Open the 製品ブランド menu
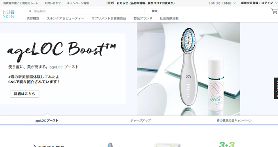The height and width of the screenshot is (147, 278). click(x=143, y=18)
